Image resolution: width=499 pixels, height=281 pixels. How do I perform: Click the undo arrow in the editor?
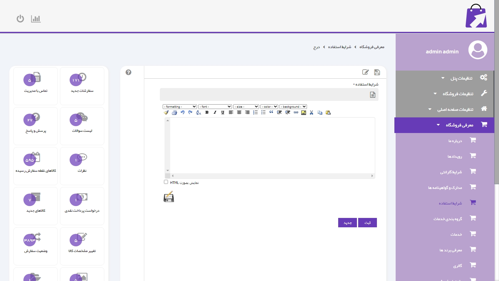182,112
